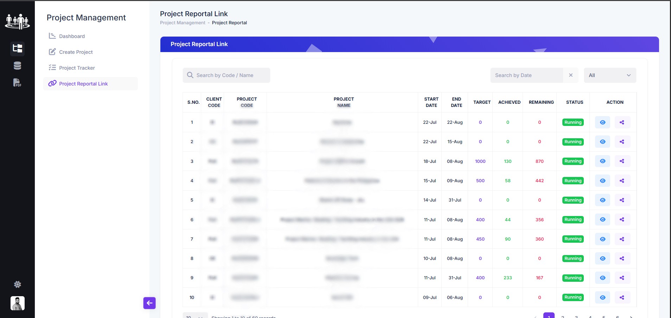Image resolution: width=671 pixels, height=318 pixels.
Task: Open the project management sidebar icon
Action: (17, 48)
